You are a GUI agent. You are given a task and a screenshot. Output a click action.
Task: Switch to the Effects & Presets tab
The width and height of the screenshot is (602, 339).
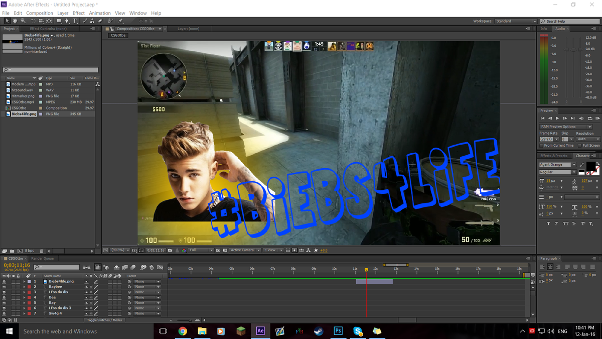pos(554,156)
